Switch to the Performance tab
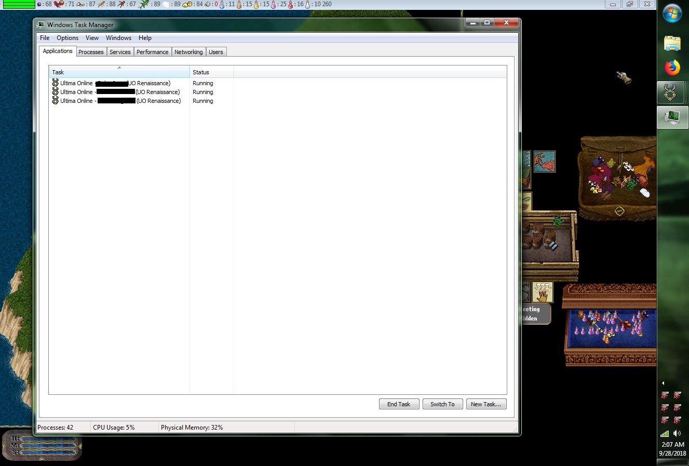Screen dimensions: 689x466 click(153, 52)
